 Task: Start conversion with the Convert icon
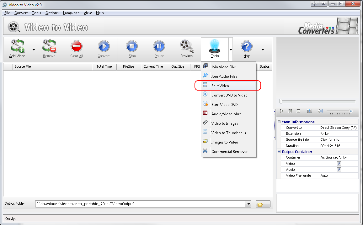[104, 46]
